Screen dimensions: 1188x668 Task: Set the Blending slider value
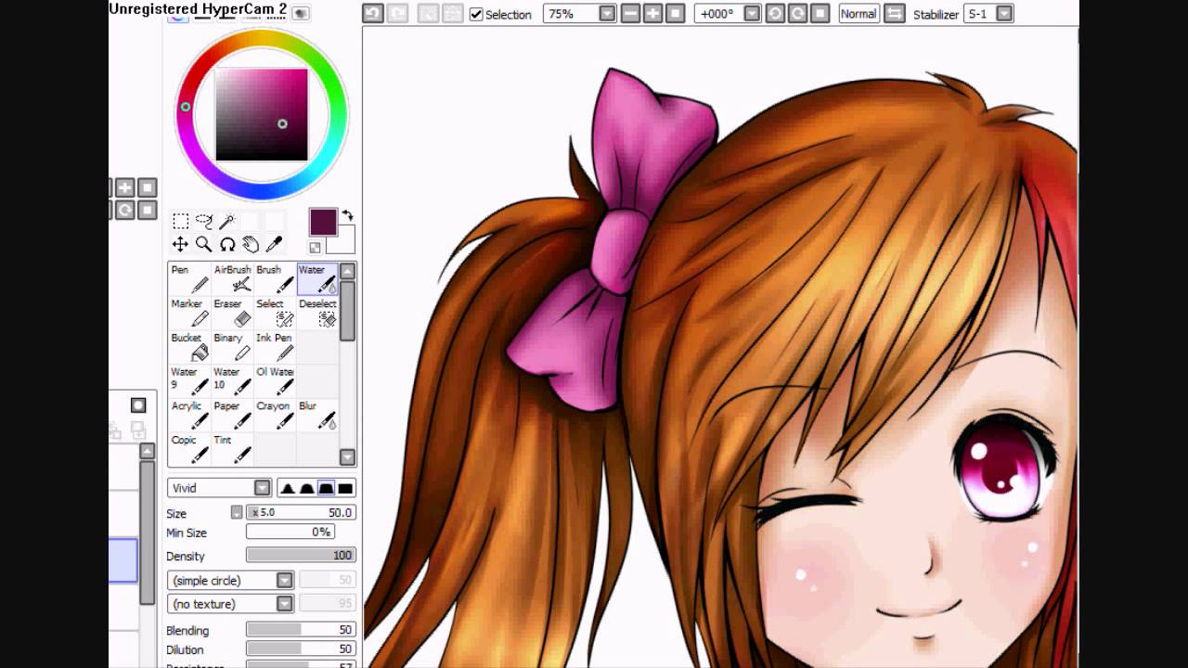[301, 630]
